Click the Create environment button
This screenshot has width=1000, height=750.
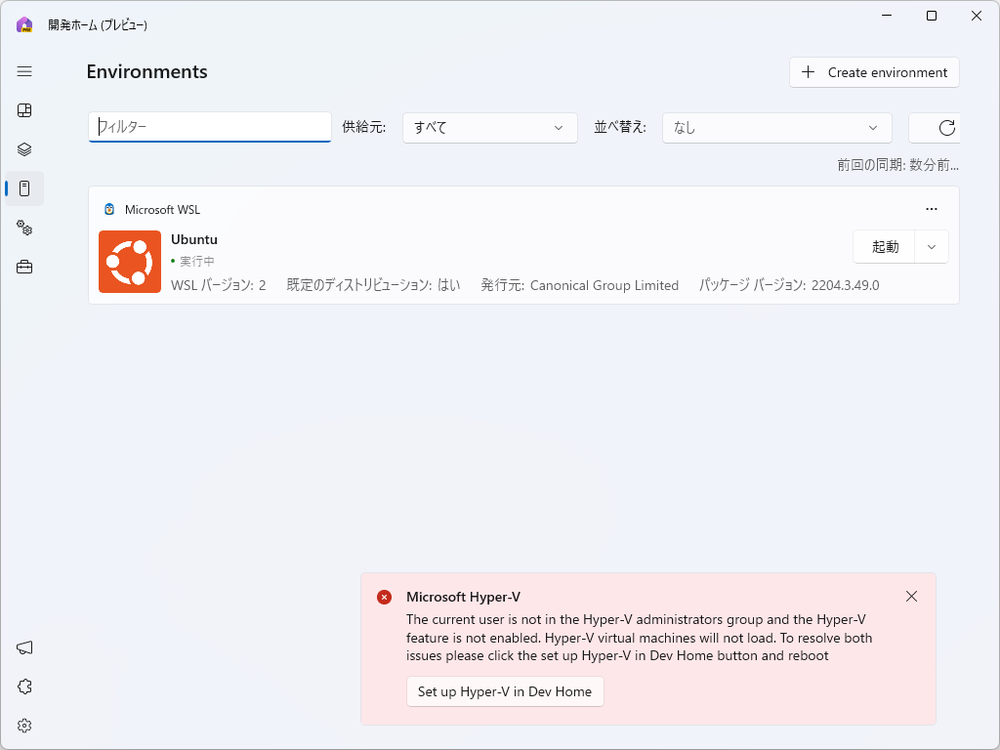873,72
